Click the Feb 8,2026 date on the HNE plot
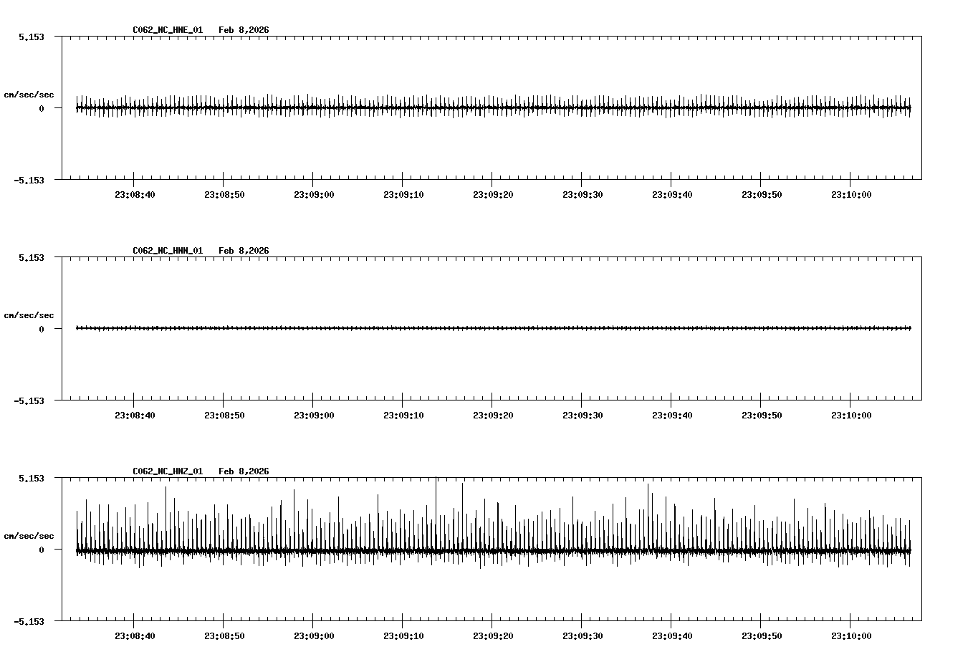 [x=244, y=31]
